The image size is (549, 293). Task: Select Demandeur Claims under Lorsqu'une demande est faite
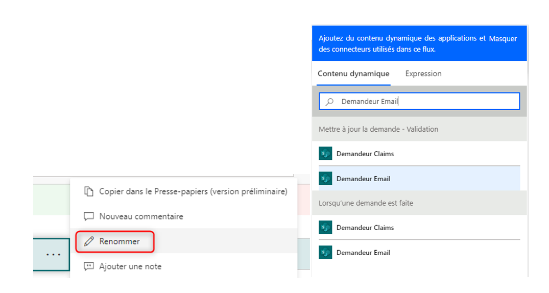(419, 227)
